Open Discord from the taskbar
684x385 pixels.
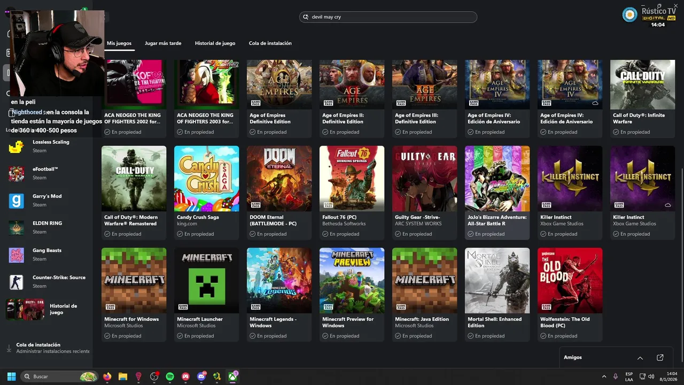point(201,376)
